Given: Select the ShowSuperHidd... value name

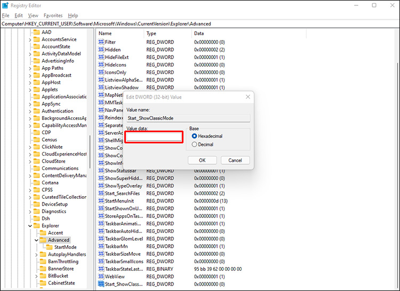Looking at the screenshot, I should tap(124, 179).
